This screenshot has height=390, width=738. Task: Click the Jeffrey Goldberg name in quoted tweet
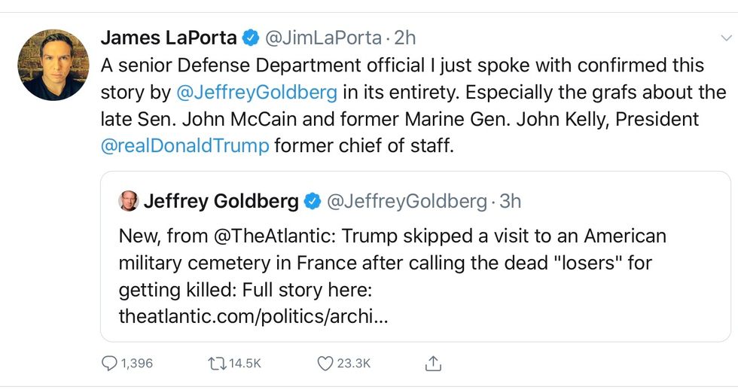221,201
